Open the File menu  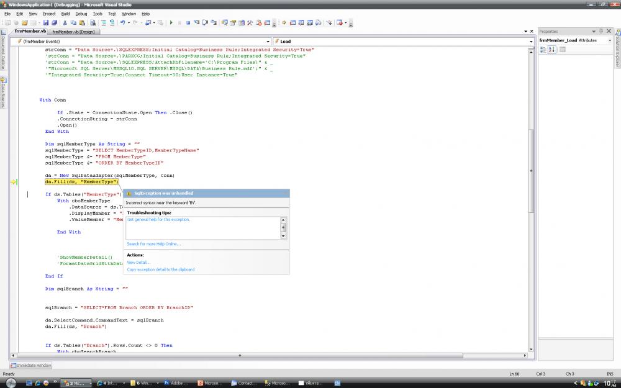(7, 14)
